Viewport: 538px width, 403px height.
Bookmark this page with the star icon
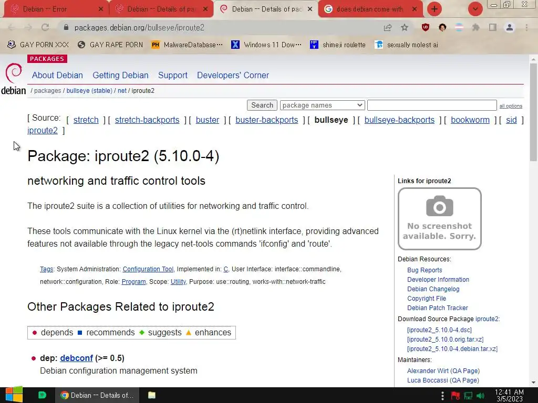point(405,27)
